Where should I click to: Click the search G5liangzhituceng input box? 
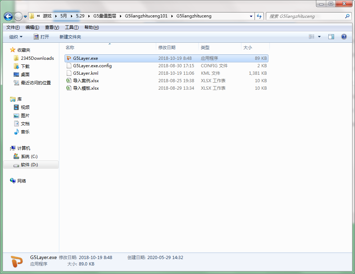(x=305, y=16)
